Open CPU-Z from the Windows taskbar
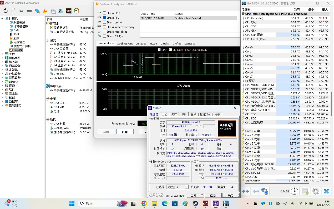The width and height of the screenshot is (334, 209). [x=216, y=203]
